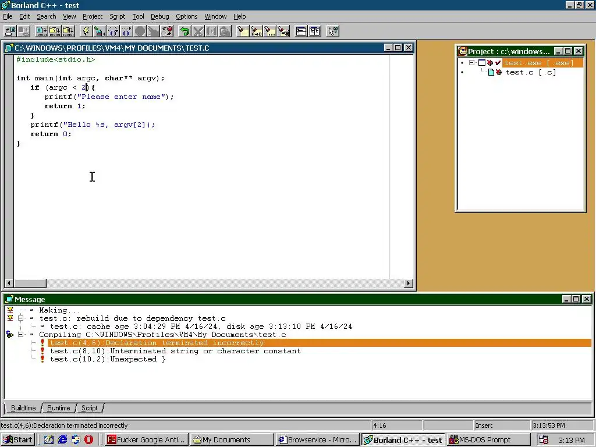Click the system tray icon near clock

pos(544,440)
